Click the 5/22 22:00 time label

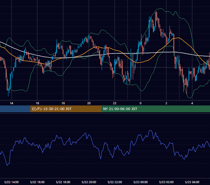point(115,182)
